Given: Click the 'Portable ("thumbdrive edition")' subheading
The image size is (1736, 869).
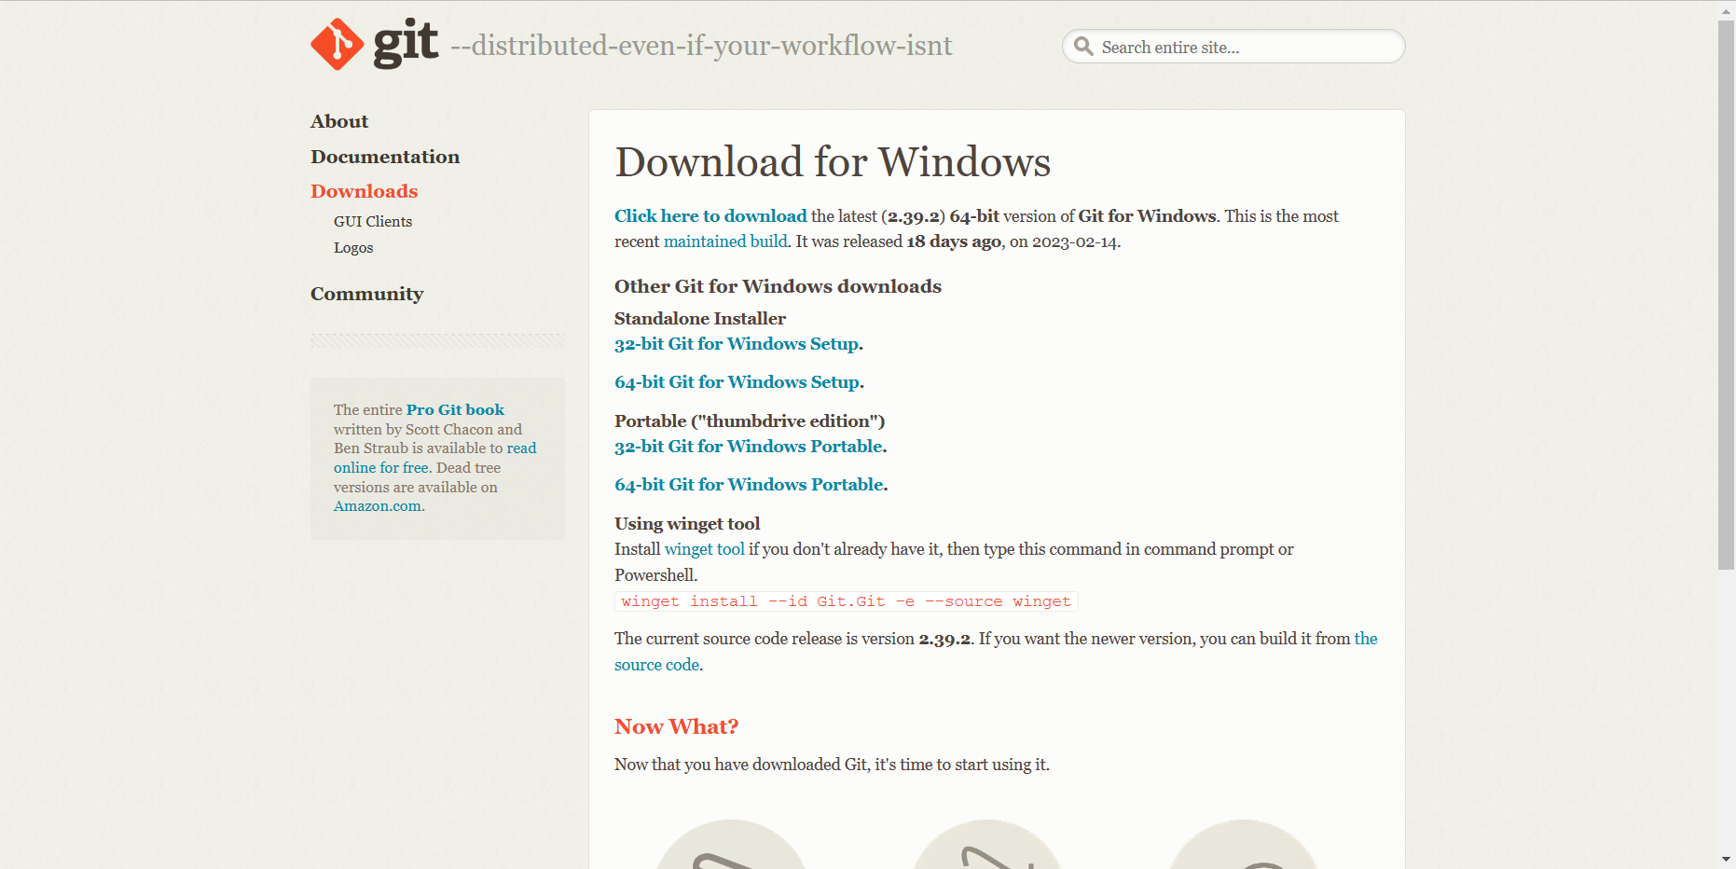Looking at the screenshot, I should 750,421.
